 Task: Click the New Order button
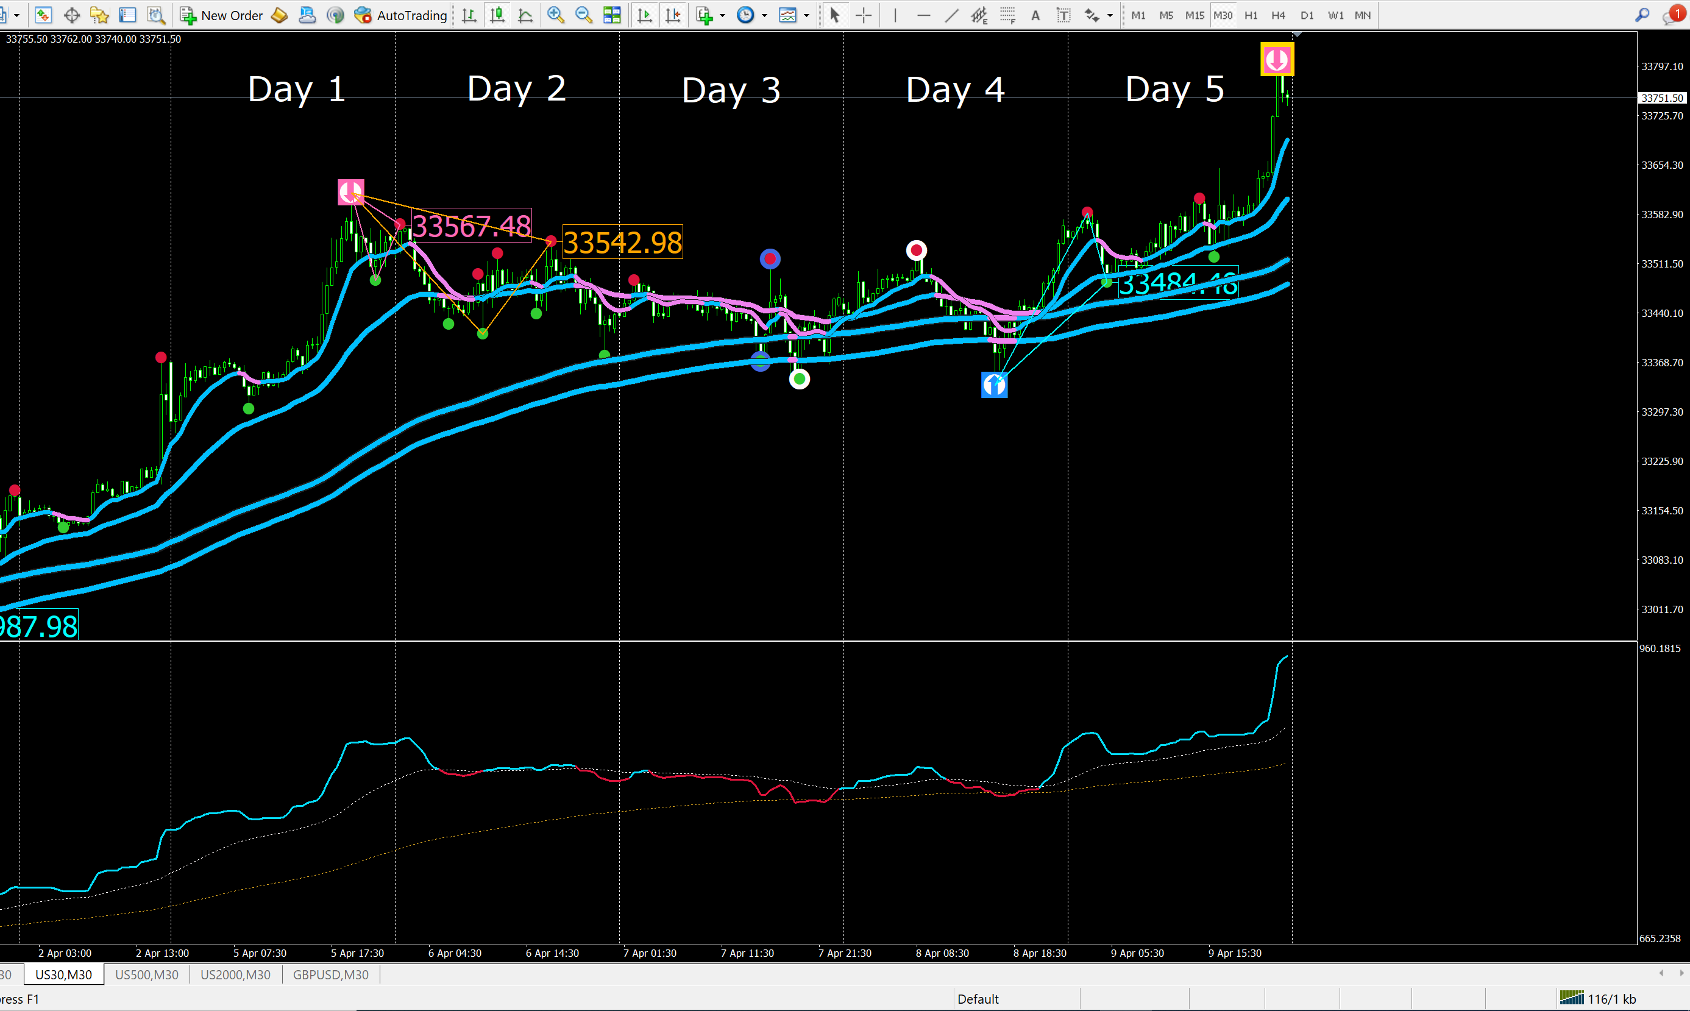(x=222, y=15)
